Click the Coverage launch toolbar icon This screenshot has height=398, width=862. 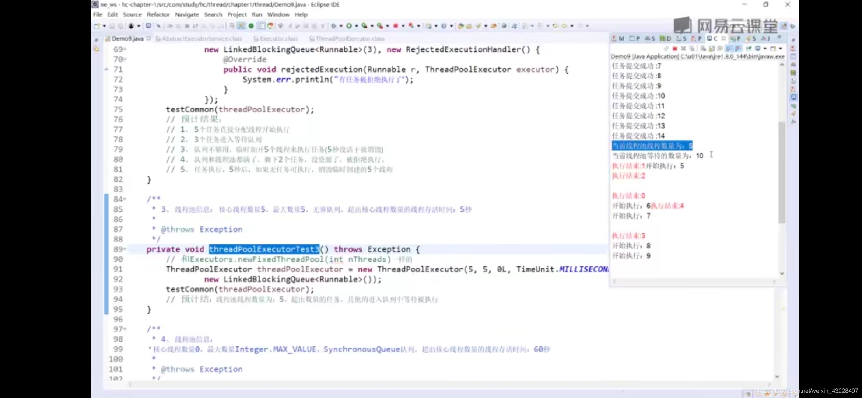364,26
